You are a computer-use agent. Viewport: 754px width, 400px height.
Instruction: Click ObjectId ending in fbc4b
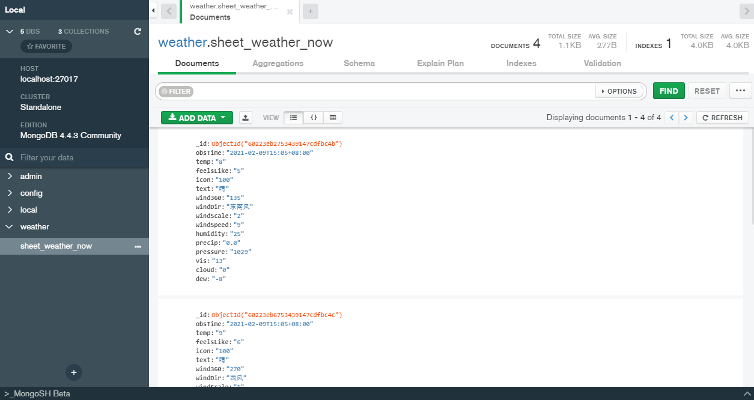(277, 144)
